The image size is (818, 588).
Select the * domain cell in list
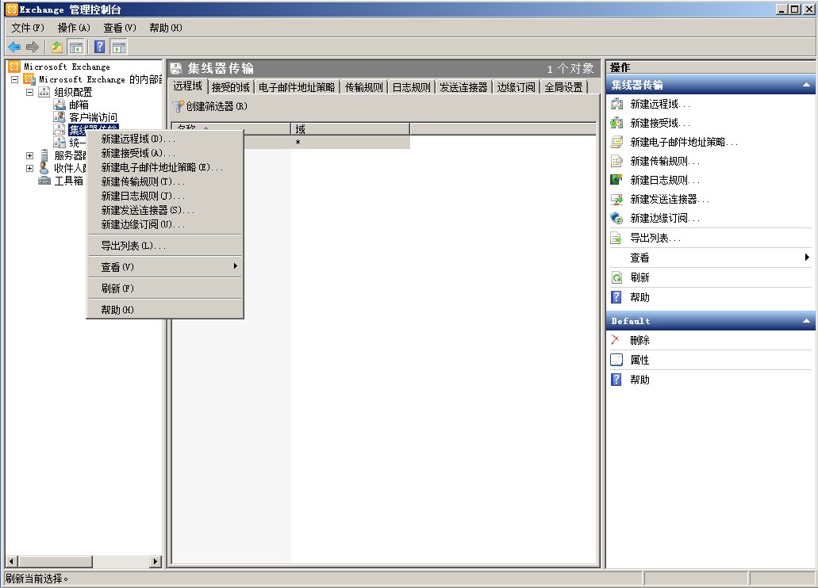pyautogui.click(x=350, y=143)
